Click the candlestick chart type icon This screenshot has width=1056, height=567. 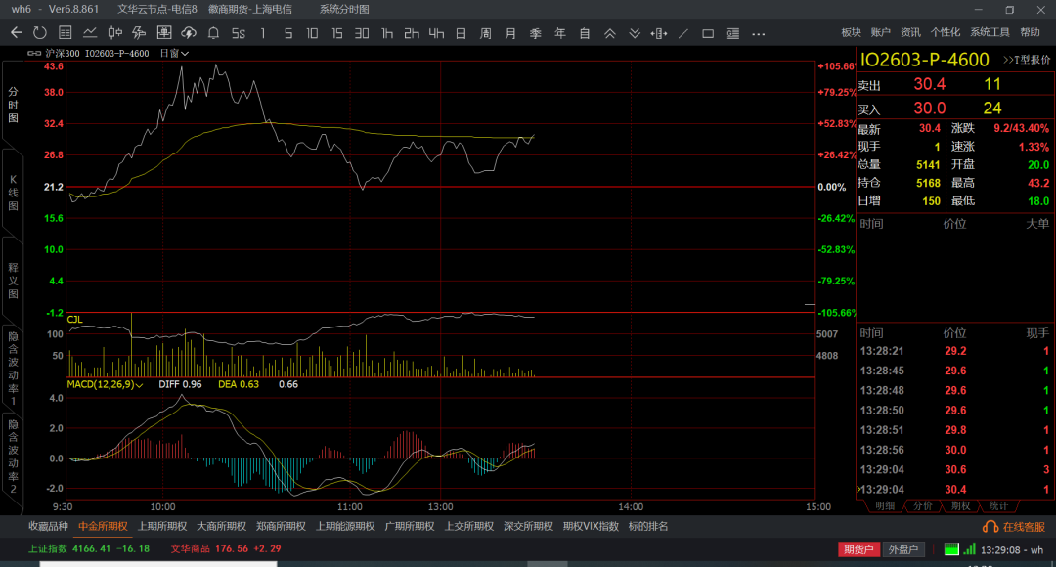pyautogui.click(x=113, y=33)
